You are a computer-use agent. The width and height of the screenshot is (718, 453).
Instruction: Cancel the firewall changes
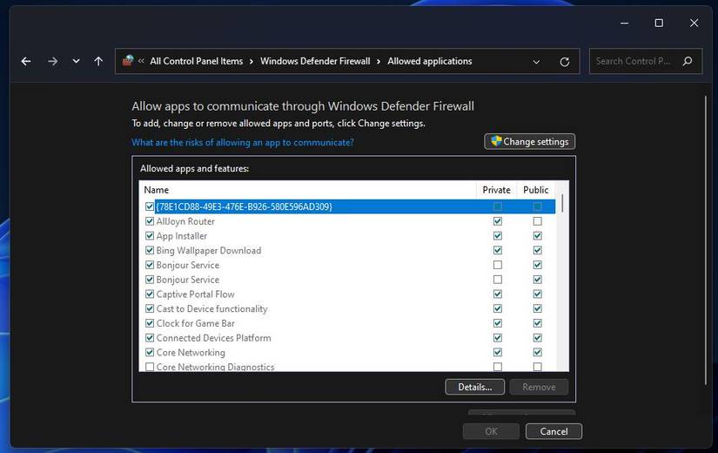pyautogui.click(x=554, y=431)
